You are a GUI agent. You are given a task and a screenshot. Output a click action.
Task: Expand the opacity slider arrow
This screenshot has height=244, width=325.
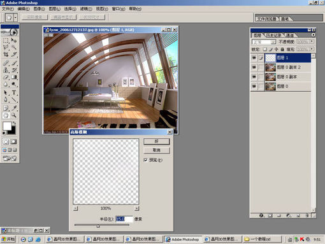[312, 41]
